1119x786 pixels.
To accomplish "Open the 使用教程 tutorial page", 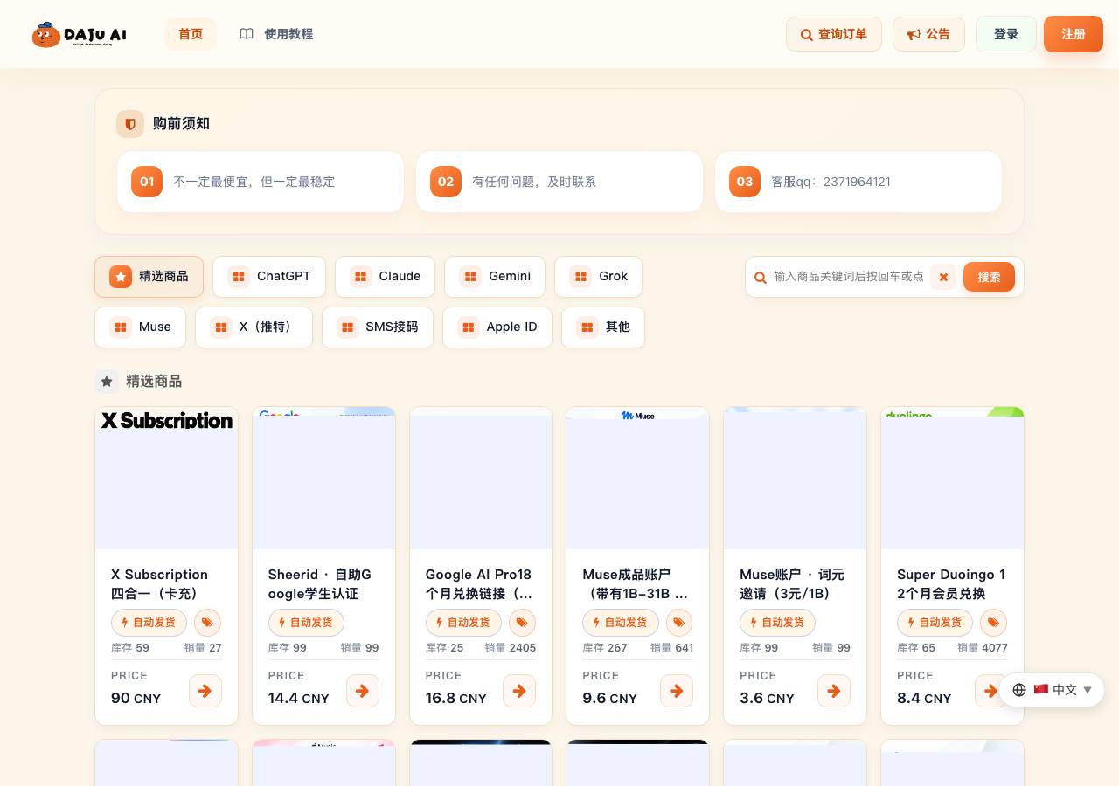I will 276,34.
